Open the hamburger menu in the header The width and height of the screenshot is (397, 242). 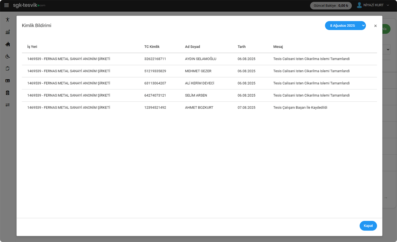pos(7,5)
